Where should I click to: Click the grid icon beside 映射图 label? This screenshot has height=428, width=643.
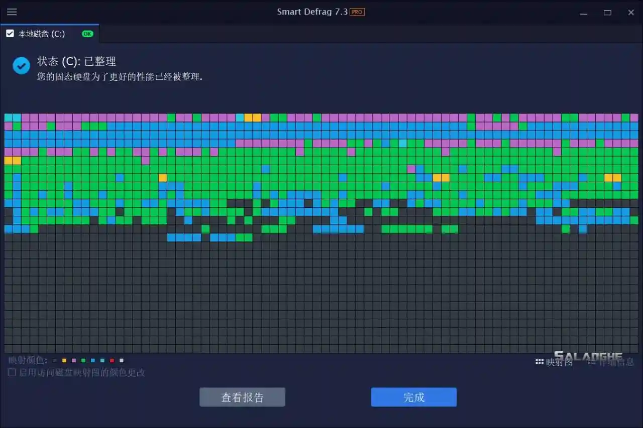[539, 362]
